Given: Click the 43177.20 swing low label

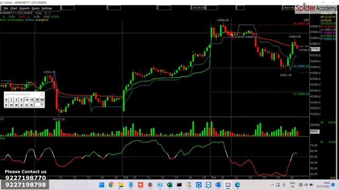Looking at the screenshot, I should point(59,119).
